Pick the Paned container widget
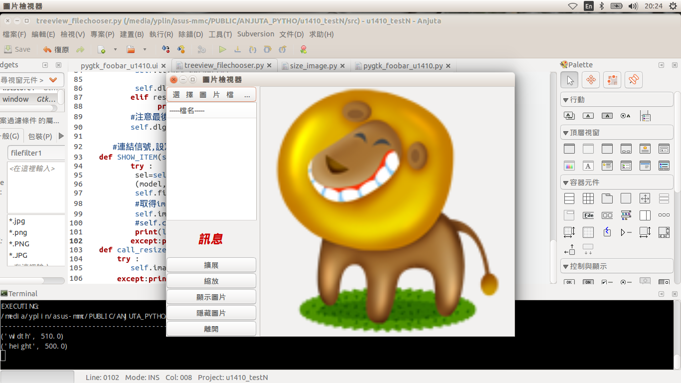 pos(645,215)
